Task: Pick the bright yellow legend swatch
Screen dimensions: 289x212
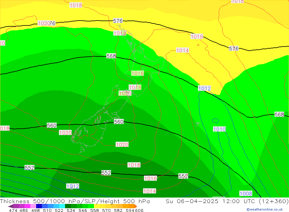Action: tap(97, 206)
